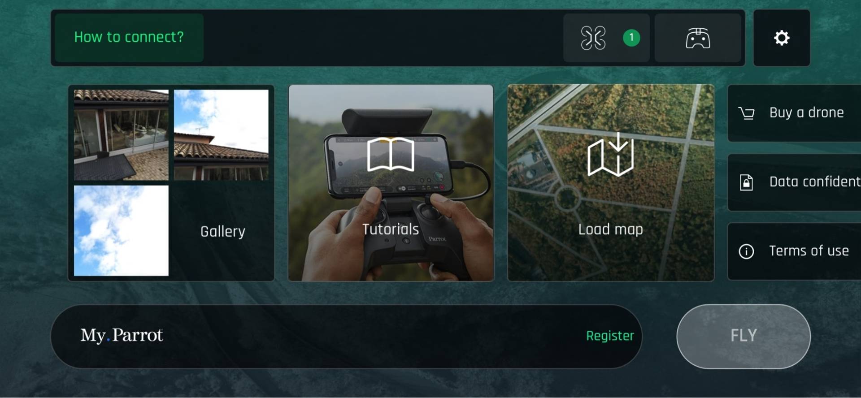The height and width of the screenshot is (398, 861).
Task: Open the controller status icon
Action: tap(698, 38)
